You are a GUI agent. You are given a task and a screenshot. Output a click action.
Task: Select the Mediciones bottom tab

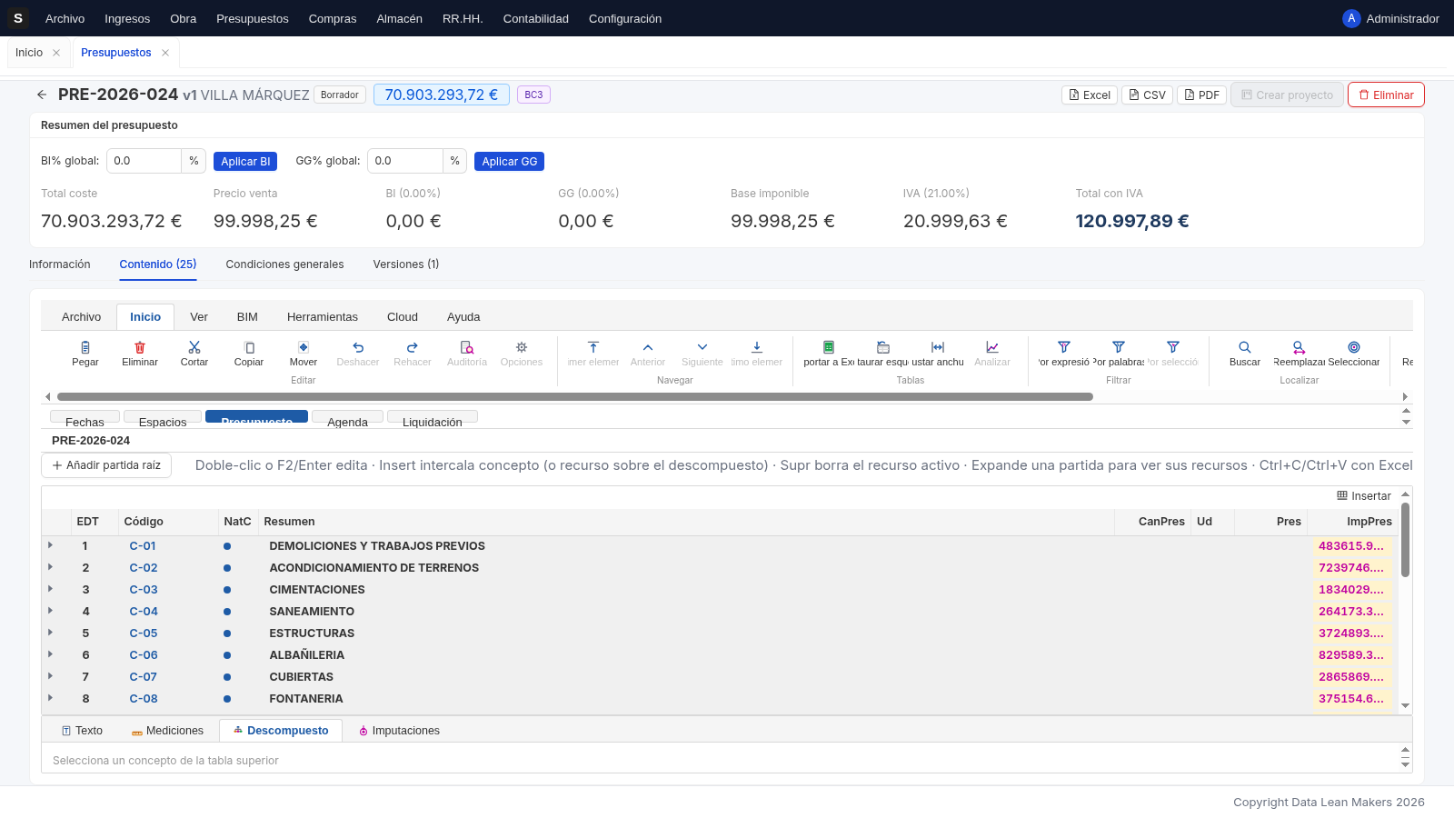tap(167, 731)
